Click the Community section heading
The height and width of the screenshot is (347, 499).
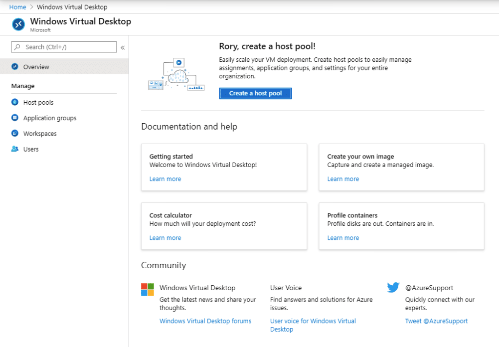(164, 265)
